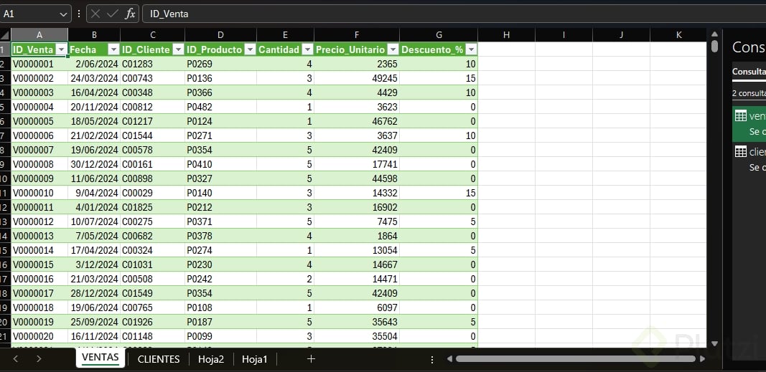Screen dimensions: 766x372
Task: Go to next sheet tab arrow
Action: 39,359
